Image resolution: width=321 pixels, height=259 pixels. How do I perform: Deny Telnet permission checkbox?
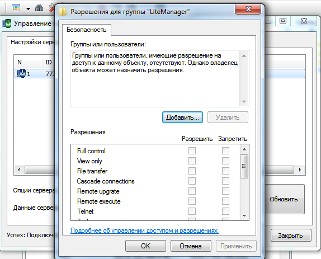pyautogui.click(x=225, y=211)
